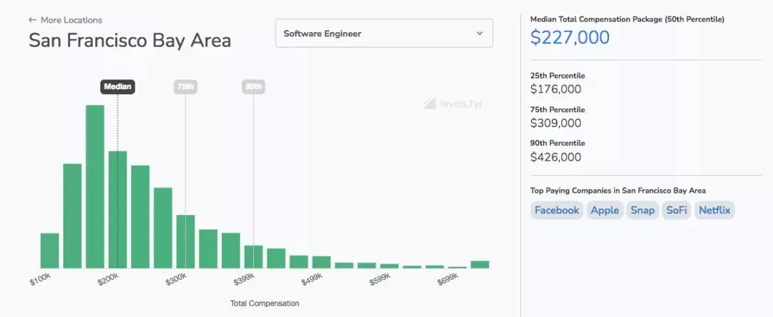
Task: Click the $426,000 90th percentile value
Action: click(x=555, y=157)
